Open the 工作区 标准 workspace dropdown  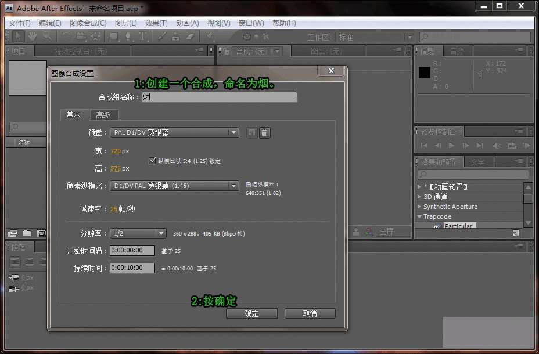click(375, 37)
